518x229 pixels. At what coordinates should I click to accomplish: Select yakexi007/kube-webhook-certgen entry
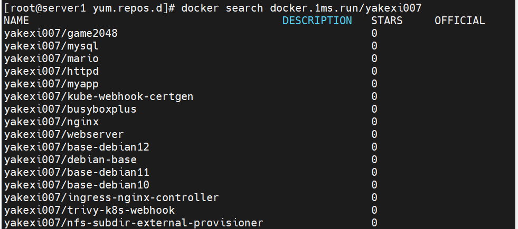click(x=99, y=96)
